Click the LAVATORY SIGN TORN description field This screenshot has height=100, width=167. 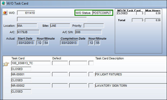click(x=131, y=86)
